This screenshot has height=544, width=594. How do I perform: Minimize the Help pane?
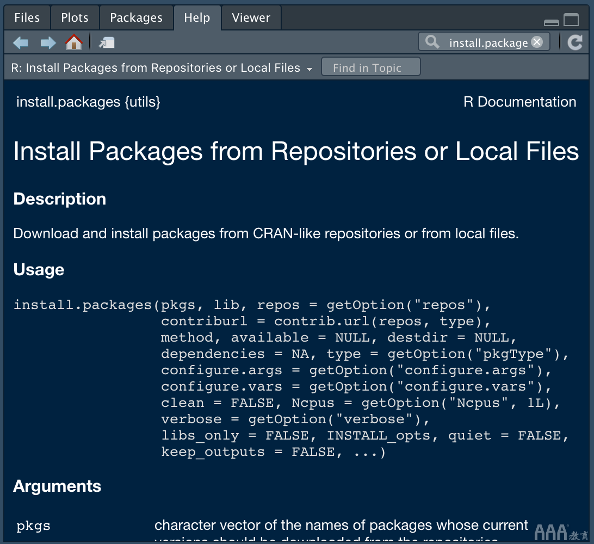tap(552, 22)
